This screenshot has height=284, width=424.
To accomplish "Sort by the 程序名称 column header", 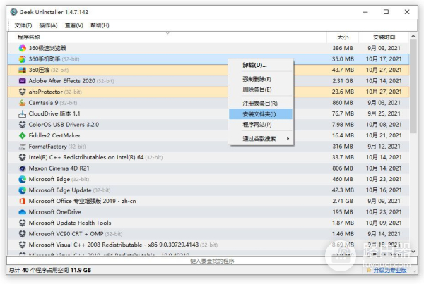I will [x=167, y=37].
